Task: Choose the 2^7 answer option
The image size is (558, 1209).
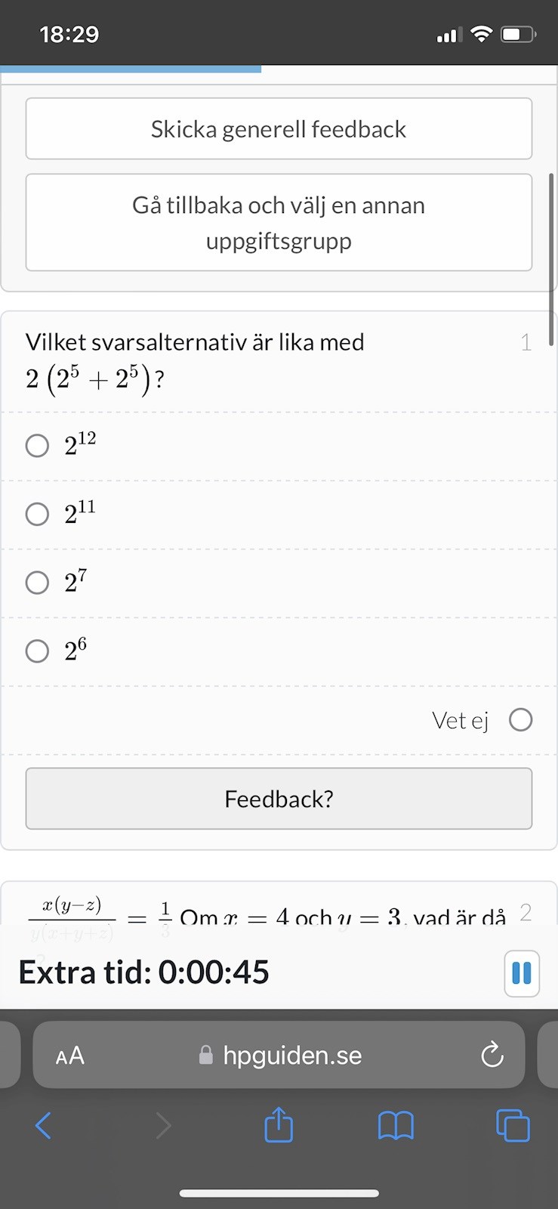Action: coord(37,583)
